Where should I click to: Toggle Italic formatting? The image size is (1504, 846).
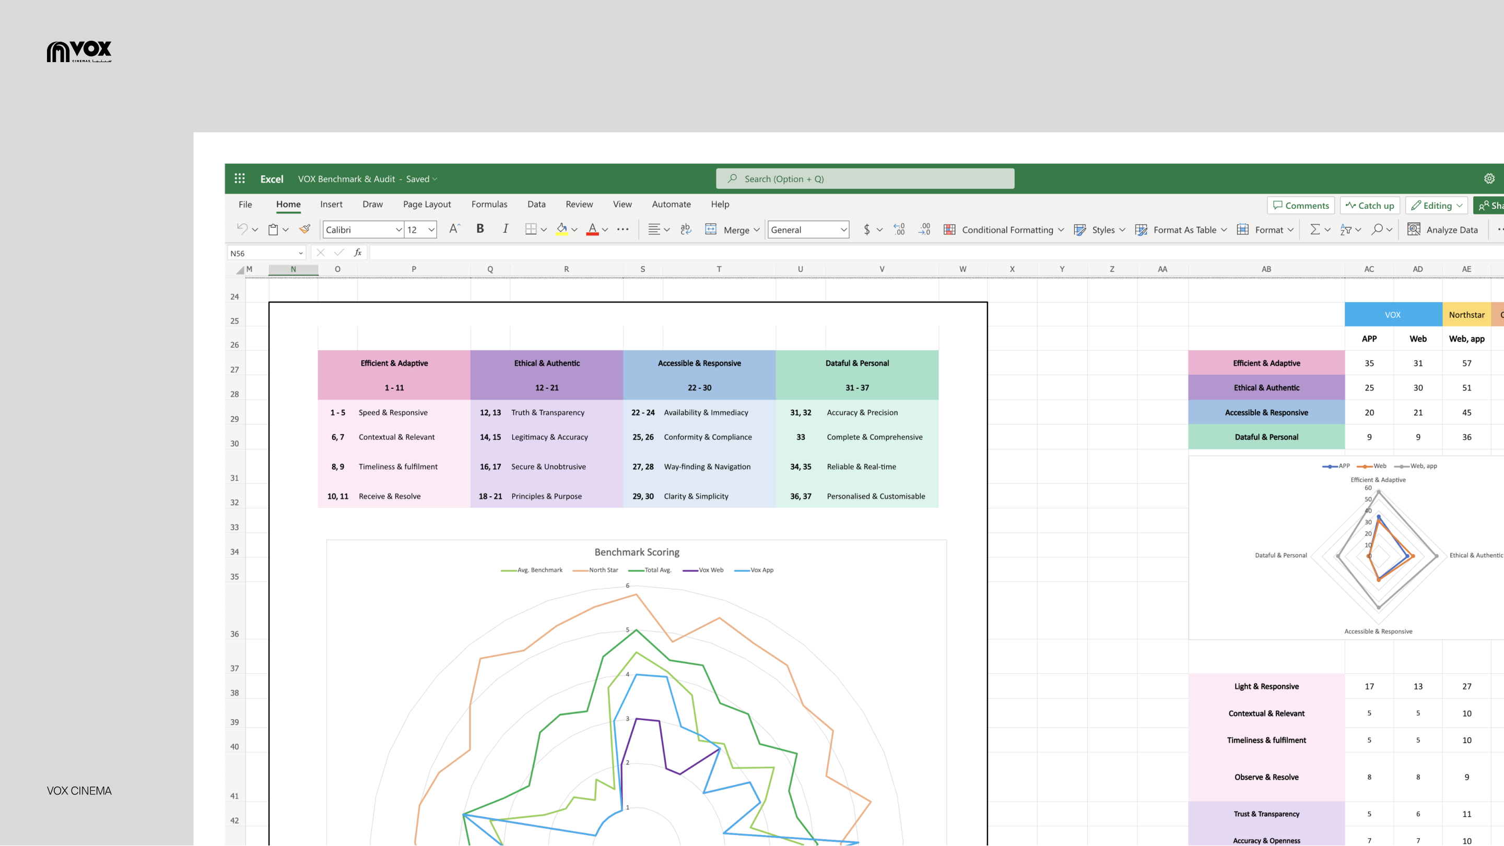[x=506, y=229]
